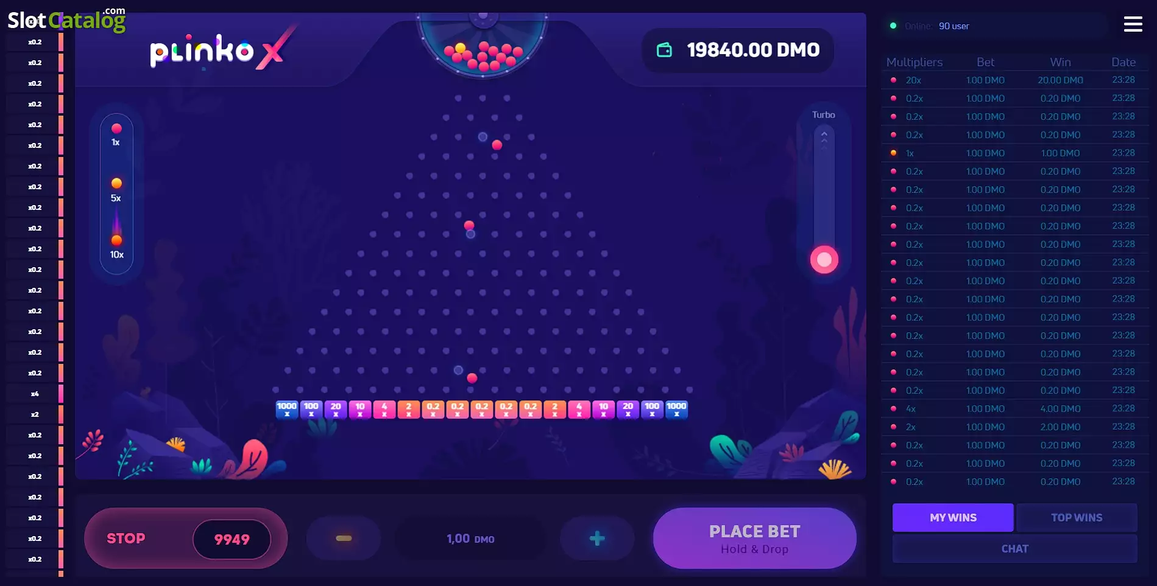Click the wallet balance icon
The width and height of the screenshot is (1157, 586).
coord(664,50)
